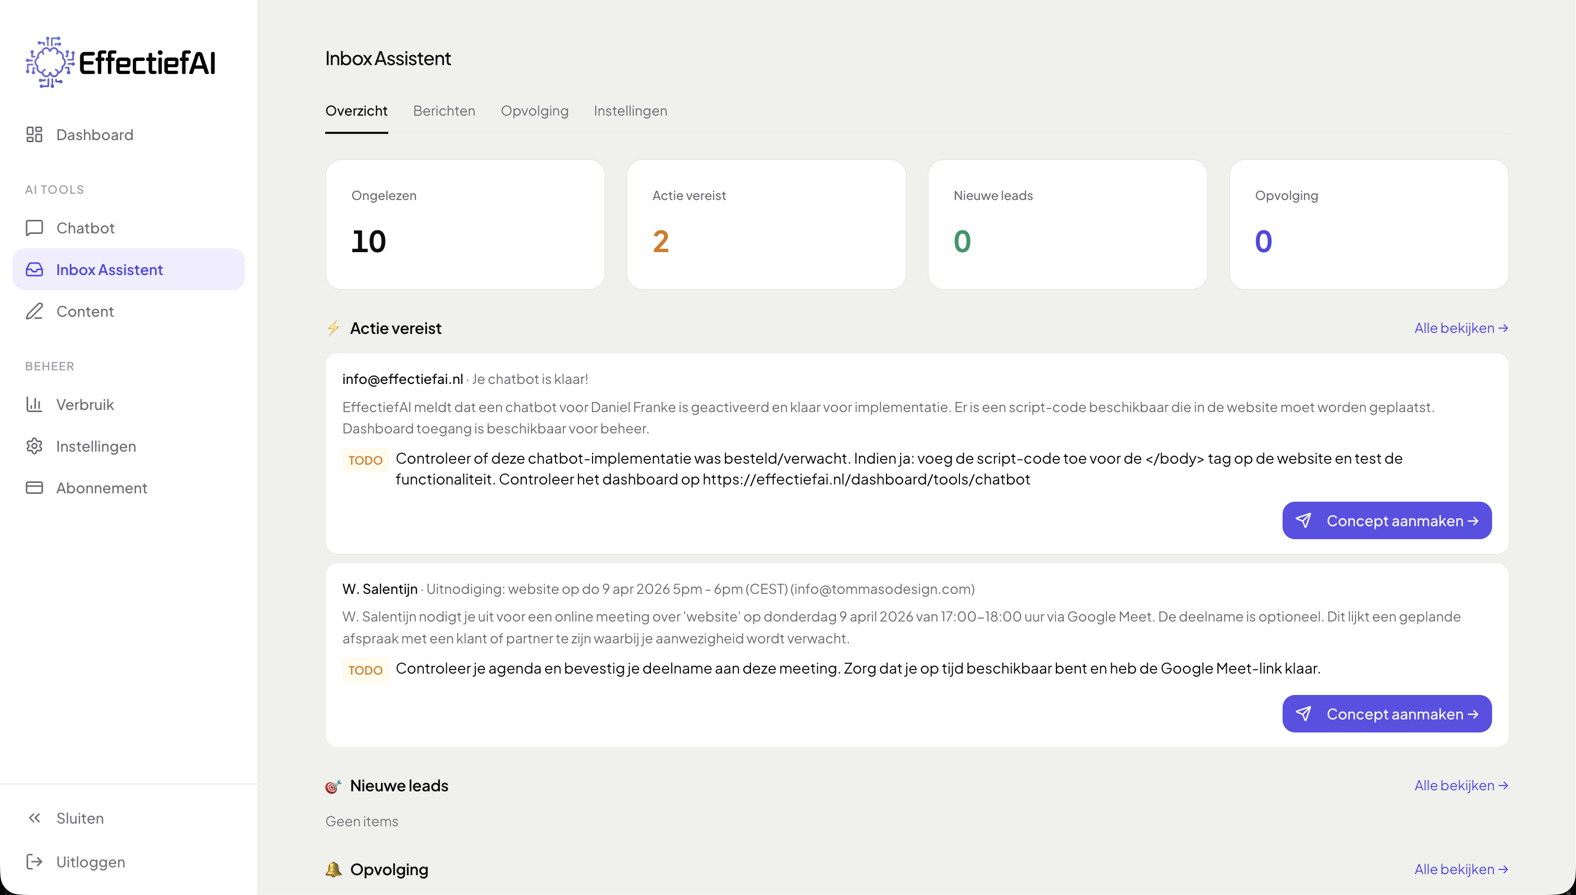Click the EffectiefAI logo
Image resolution: width=1576 pixels, height=895 pixels.
coord(120,62)
